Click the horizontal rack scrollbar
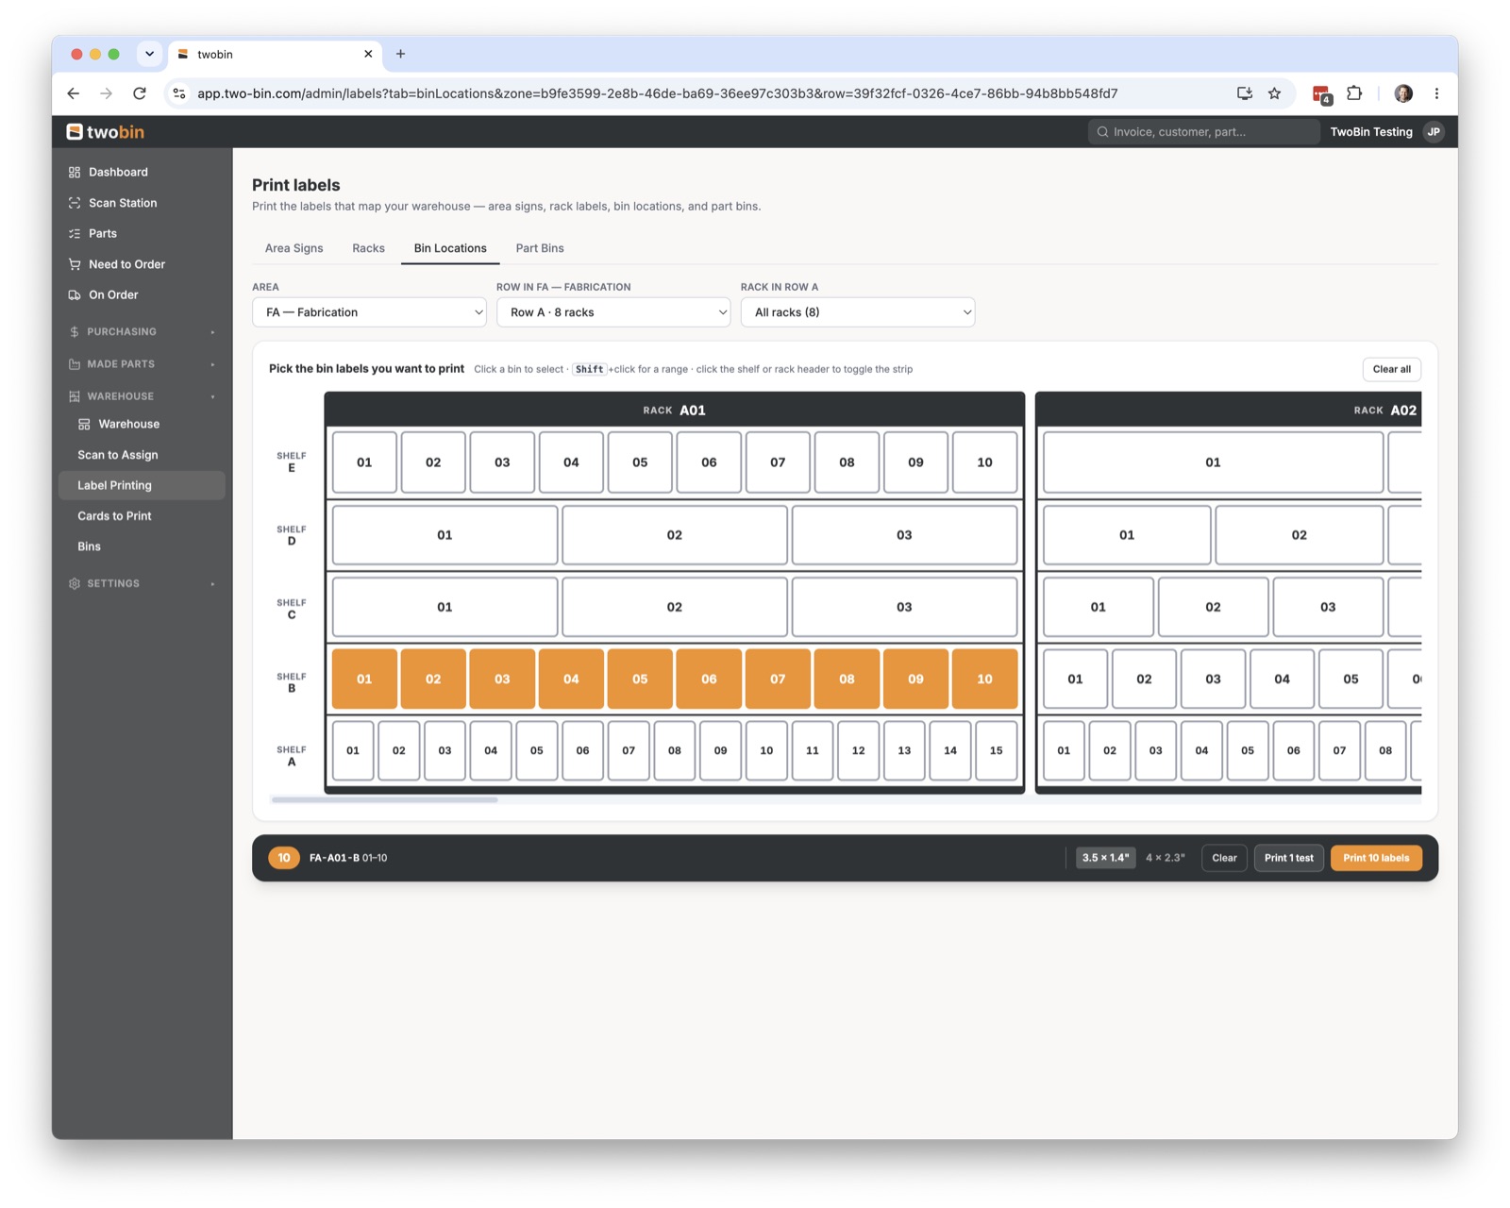Image resolution: width=1510 pixels, height=1208 pixels. coord(384,799)
